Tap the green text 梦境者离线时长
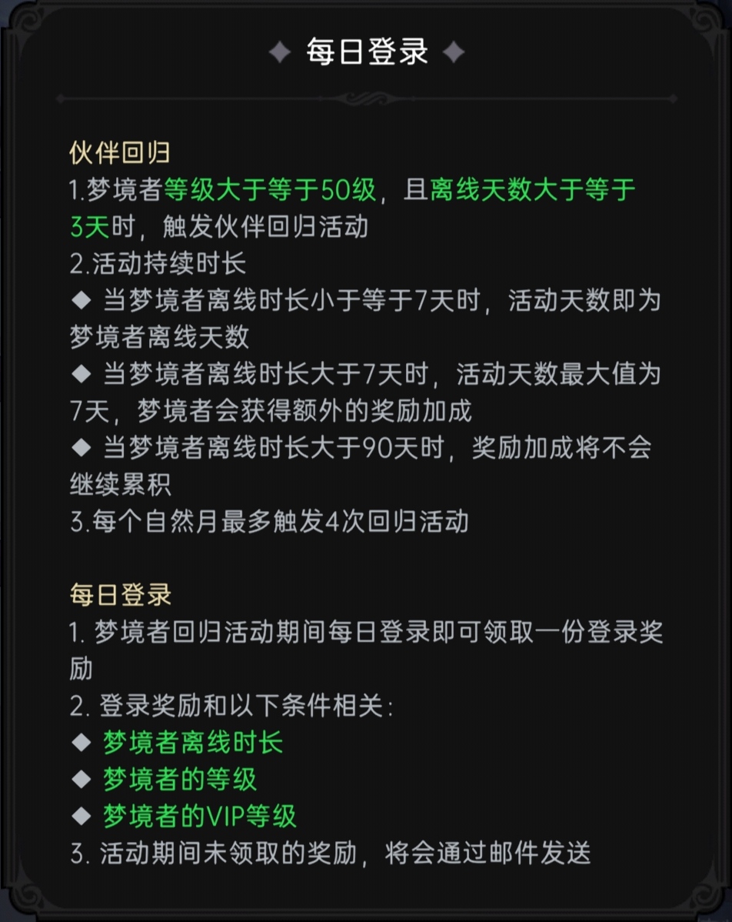The height and width of the screenshot is (922, 732). pos(193,743)
